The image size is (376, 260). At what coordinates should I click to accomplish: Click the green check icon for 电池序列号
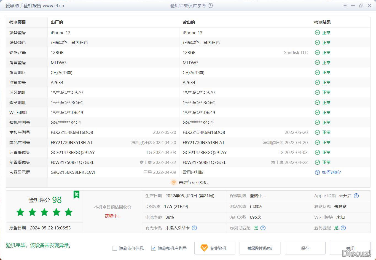(x=317, y=142)
